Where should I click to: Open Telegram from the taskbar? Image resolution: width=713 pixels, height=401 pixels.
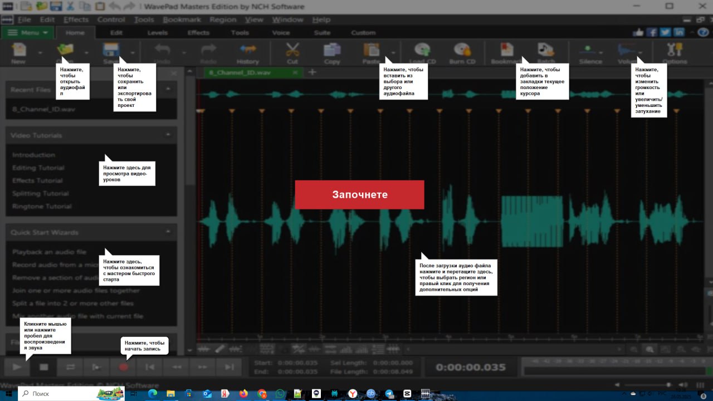pos(389,394)
